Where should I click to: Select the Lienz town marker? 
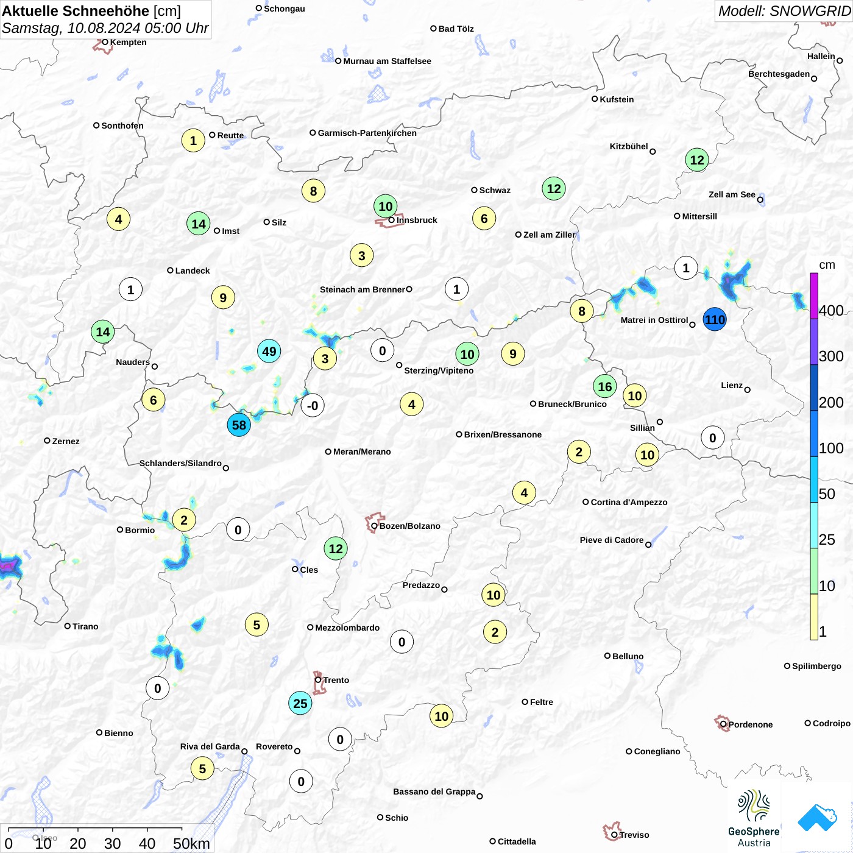coord(747,389)
